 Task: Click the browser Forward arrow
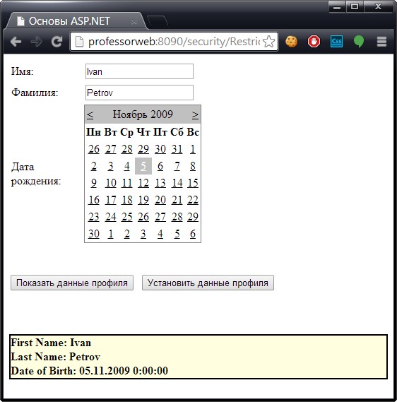tap(36, 42)
